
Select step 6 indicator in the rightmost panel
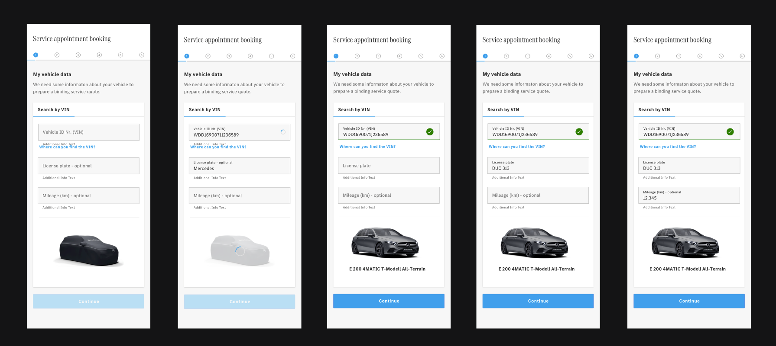[742, 56]
